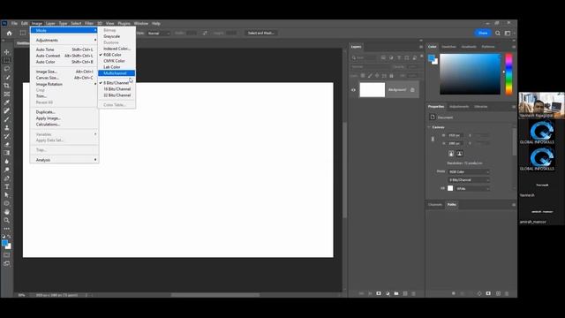Switch to the Channels tab

click(x=435, y=205)
